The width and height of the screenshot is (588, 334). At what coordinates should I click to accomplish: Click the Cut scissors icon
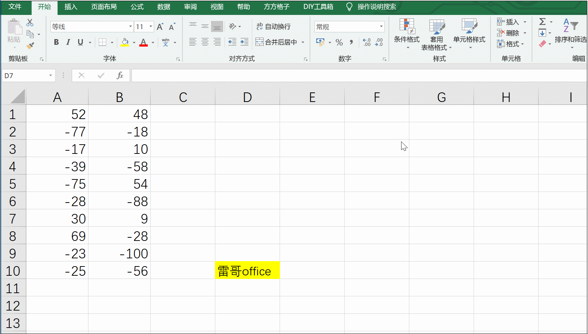30,23
